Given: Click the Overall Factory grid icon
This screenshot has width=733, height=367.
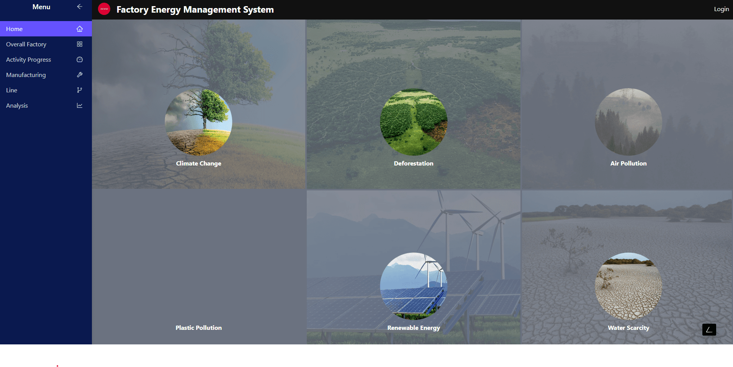Looking at the screenshot, I should [x=80, y=44].
